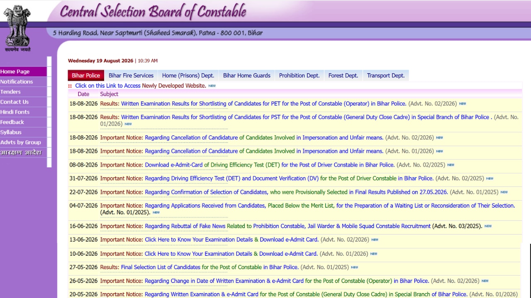Switch to the Transport Dept. tab
The image size is (531, 298).
pyautogui.click(x=386, y=75)
